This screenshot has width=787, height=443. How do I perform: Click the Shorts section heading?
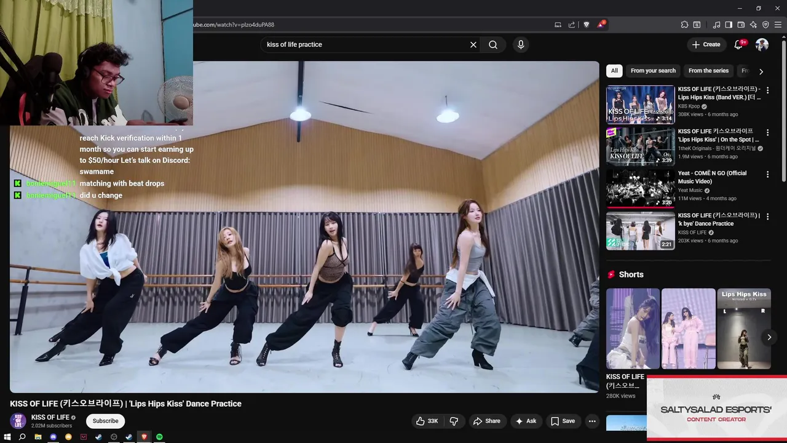tap(631, 274)
